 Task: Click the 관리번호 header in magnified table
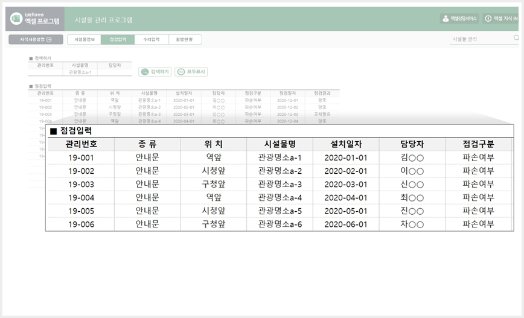[81, 144]
